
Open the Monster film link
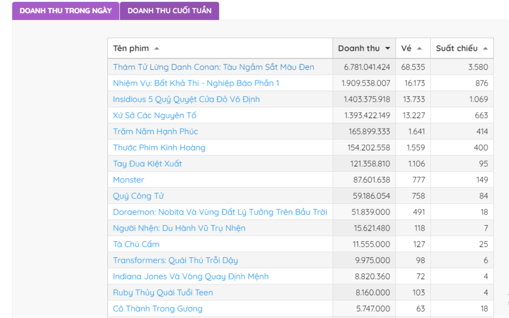[x=129, y=180]
